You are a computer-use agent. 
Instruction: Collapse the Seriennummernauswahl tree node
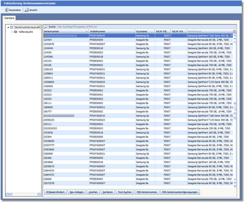(x=8, y=27)
